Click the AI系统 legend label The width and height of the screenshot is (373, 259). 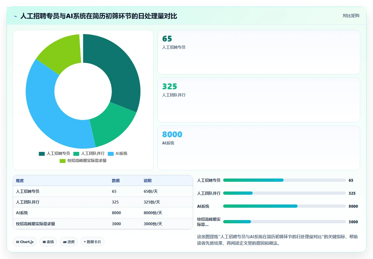pos(121,154)
